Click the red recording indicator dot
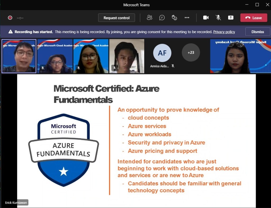This screenshot has width=271, height=208. (x=10, y=18)
